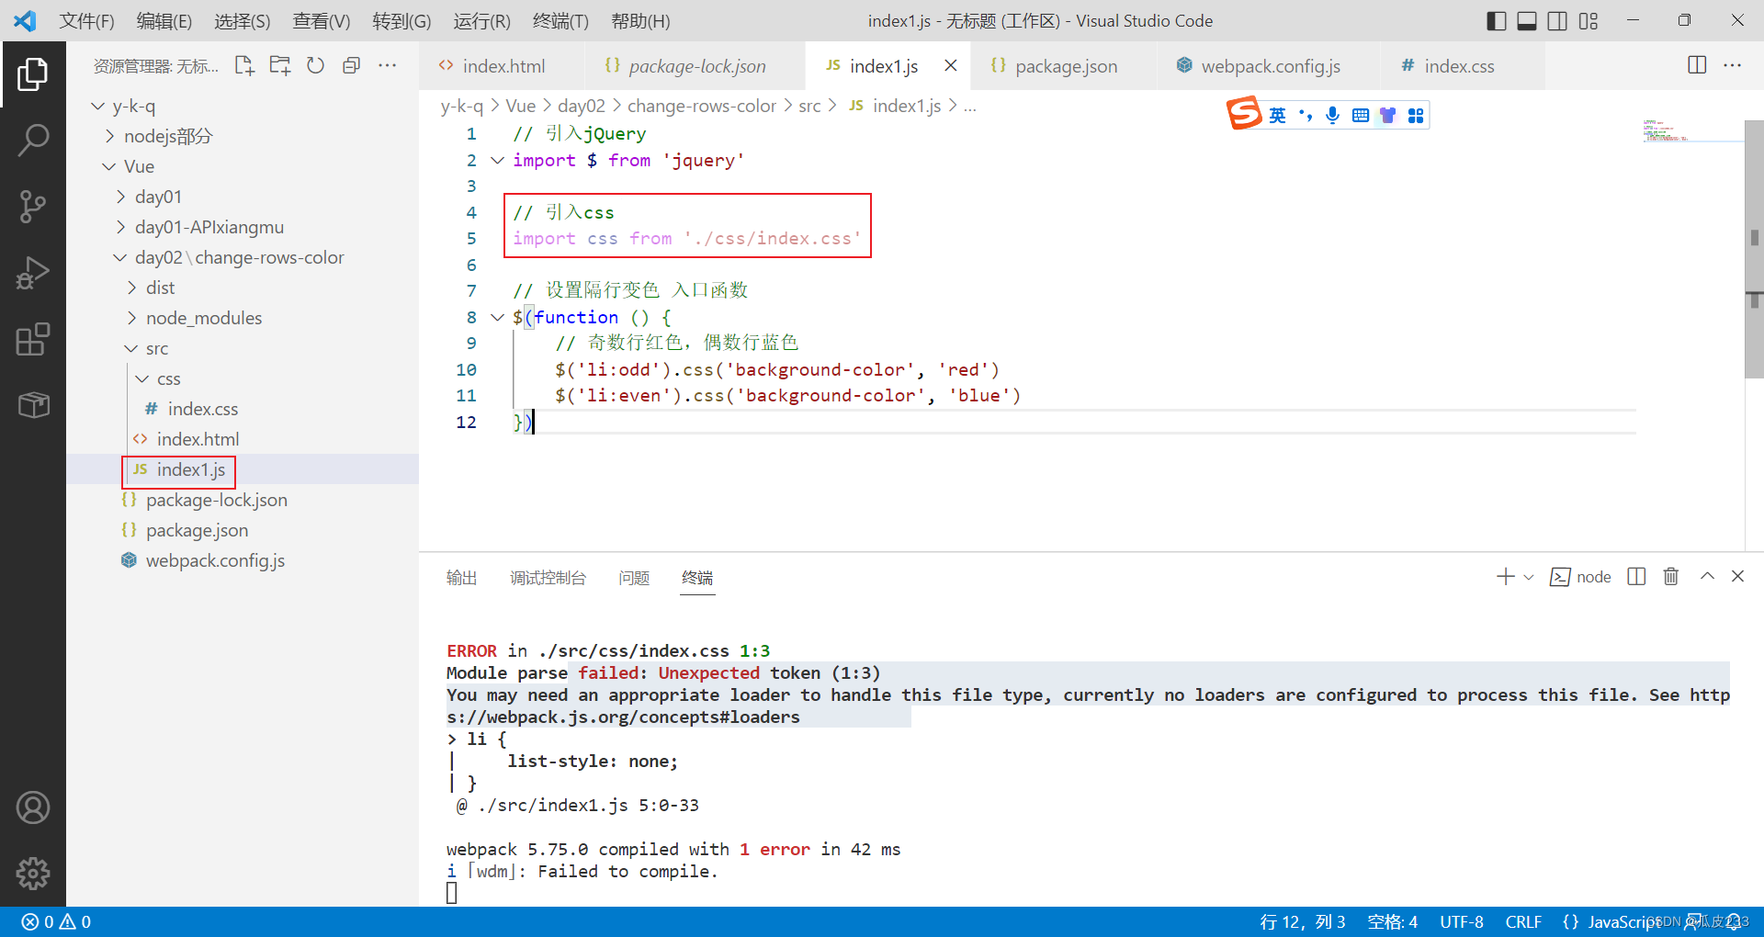The width and height of the screenshot is (1764, 937).
Task: Expand the nodejs部分 folder
Action: point(110,136)
